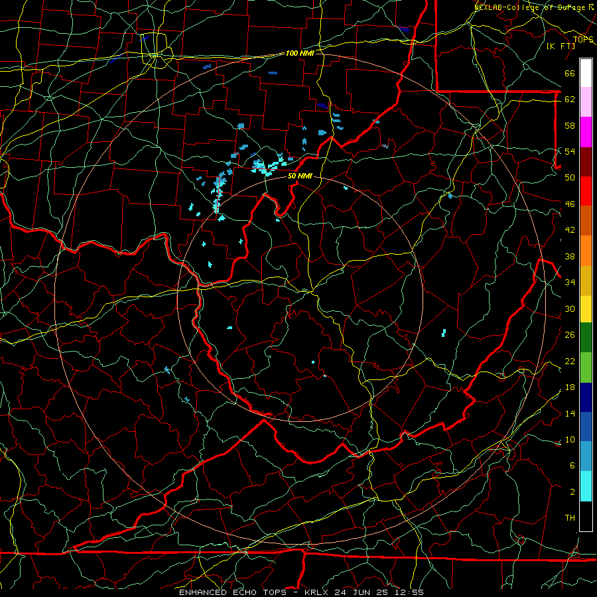Click the '6' legend value
The width and height of the screenshot is (597, 597).
pos(572,465)
